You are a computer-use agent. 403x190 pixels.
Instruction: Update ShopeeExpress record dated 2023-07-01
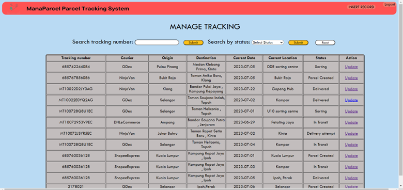(x=351, y=155)
